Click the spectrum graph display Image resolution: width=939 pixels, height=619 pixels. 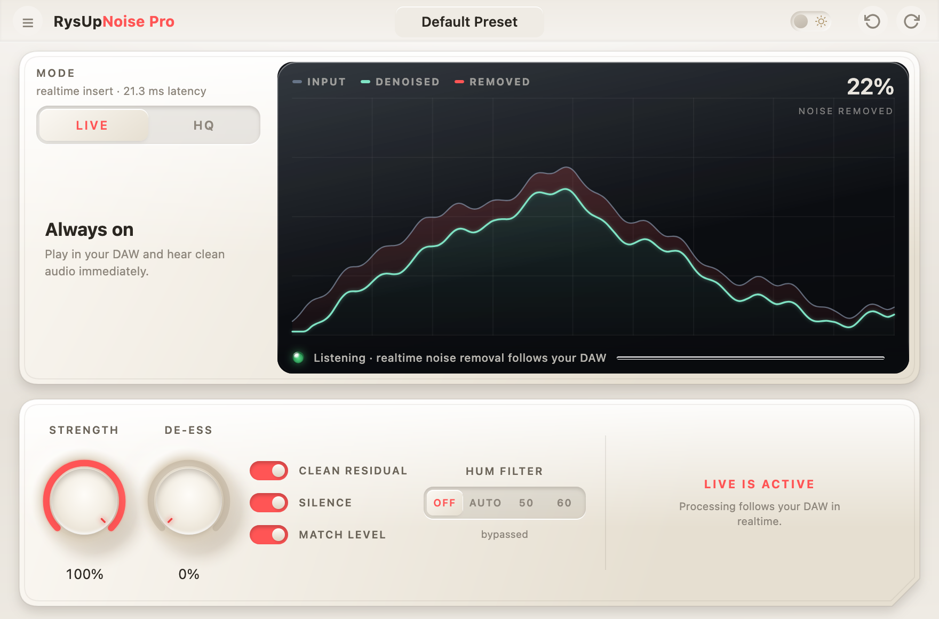(x=593, y=216)
